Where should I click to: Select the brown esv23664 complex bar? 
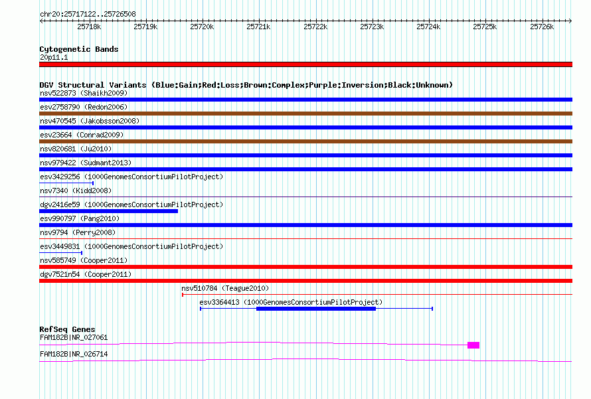tap(305, 141)
